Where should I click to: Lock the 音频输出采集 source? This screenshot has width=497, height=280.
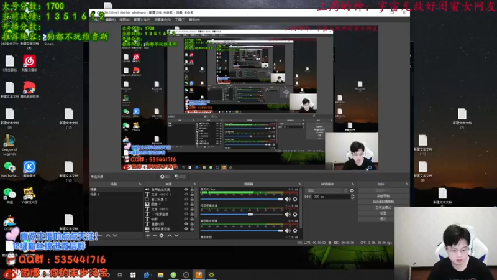(192, 190)
